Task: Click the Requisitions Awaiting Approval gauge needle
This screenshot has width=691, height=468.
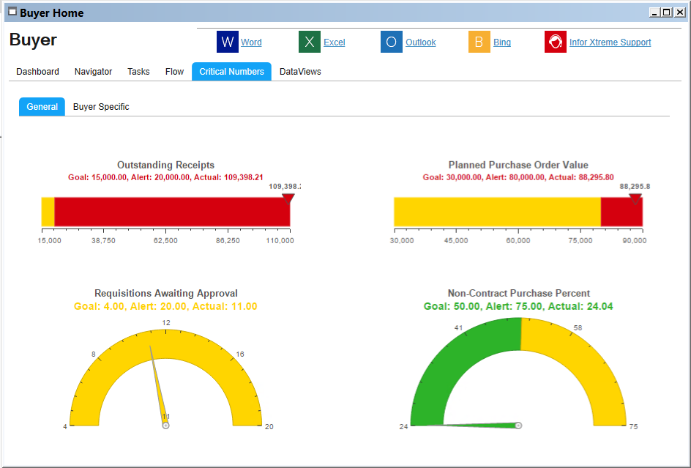Action: point(158,385)
